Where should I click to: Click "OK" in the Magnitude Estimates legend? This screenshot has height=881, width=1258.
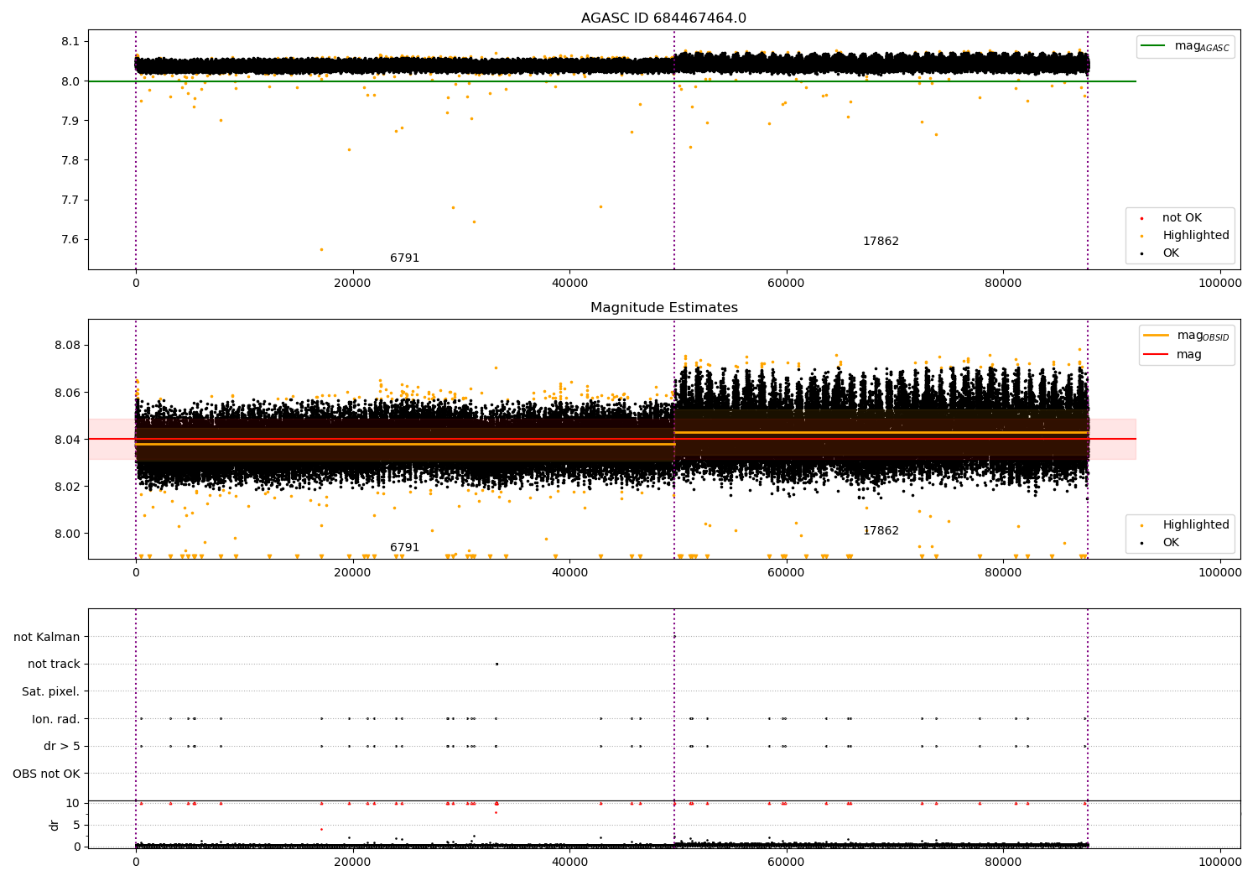pos(1170,543)
